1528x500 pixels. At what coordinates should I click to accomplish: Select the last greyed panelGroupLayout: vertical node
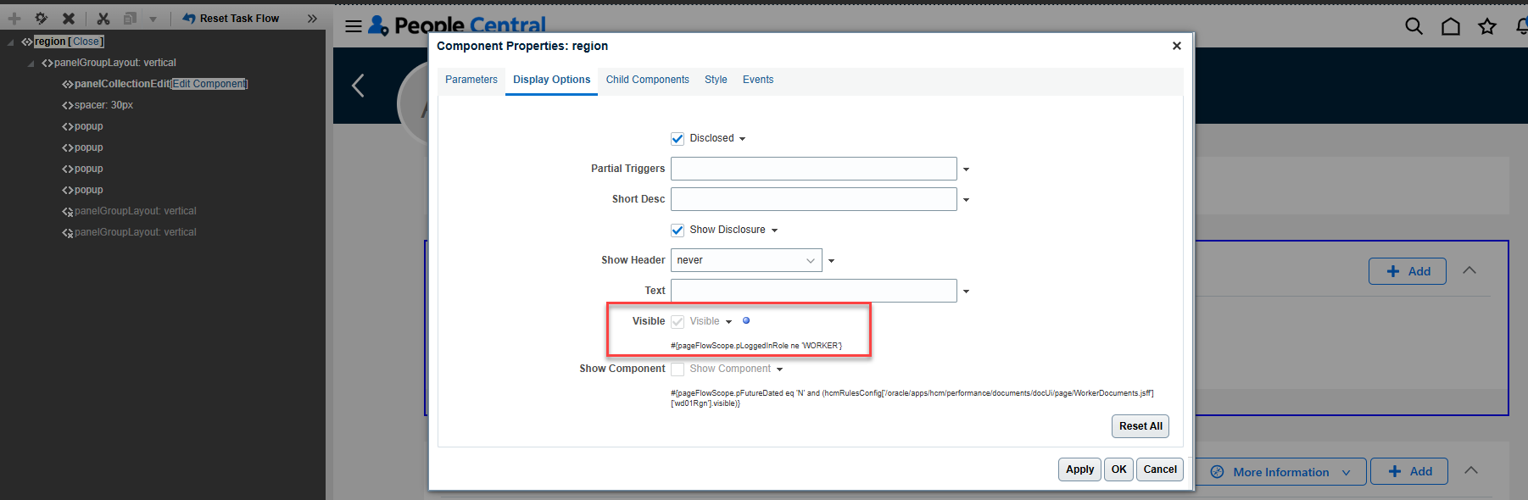(x=135, y=232)
